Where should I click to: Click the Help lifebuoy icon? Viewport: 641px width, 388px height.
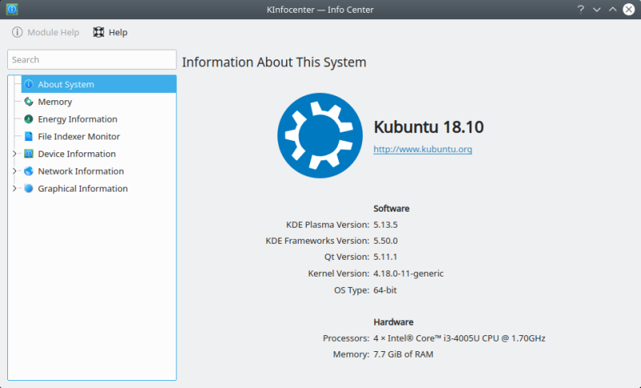pos(99,32)
